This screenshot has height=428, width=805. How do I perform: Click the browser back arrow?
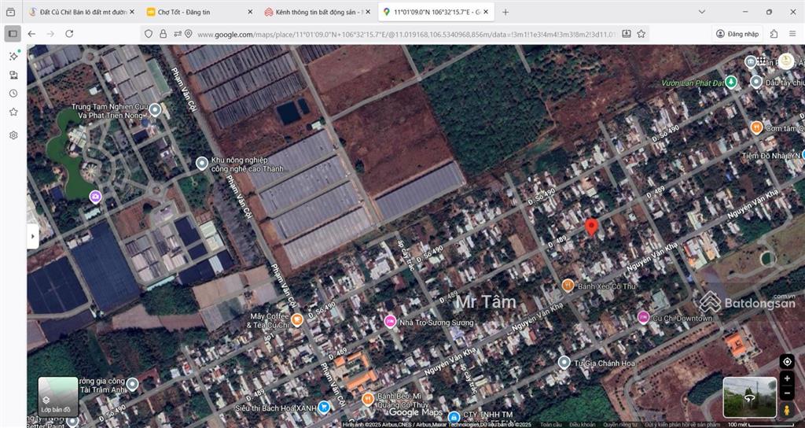point(31,34)
